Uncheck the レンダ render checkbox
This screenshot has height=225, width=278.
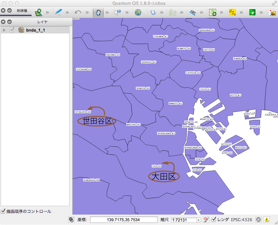pyautogui.click(x=214, y=220)
